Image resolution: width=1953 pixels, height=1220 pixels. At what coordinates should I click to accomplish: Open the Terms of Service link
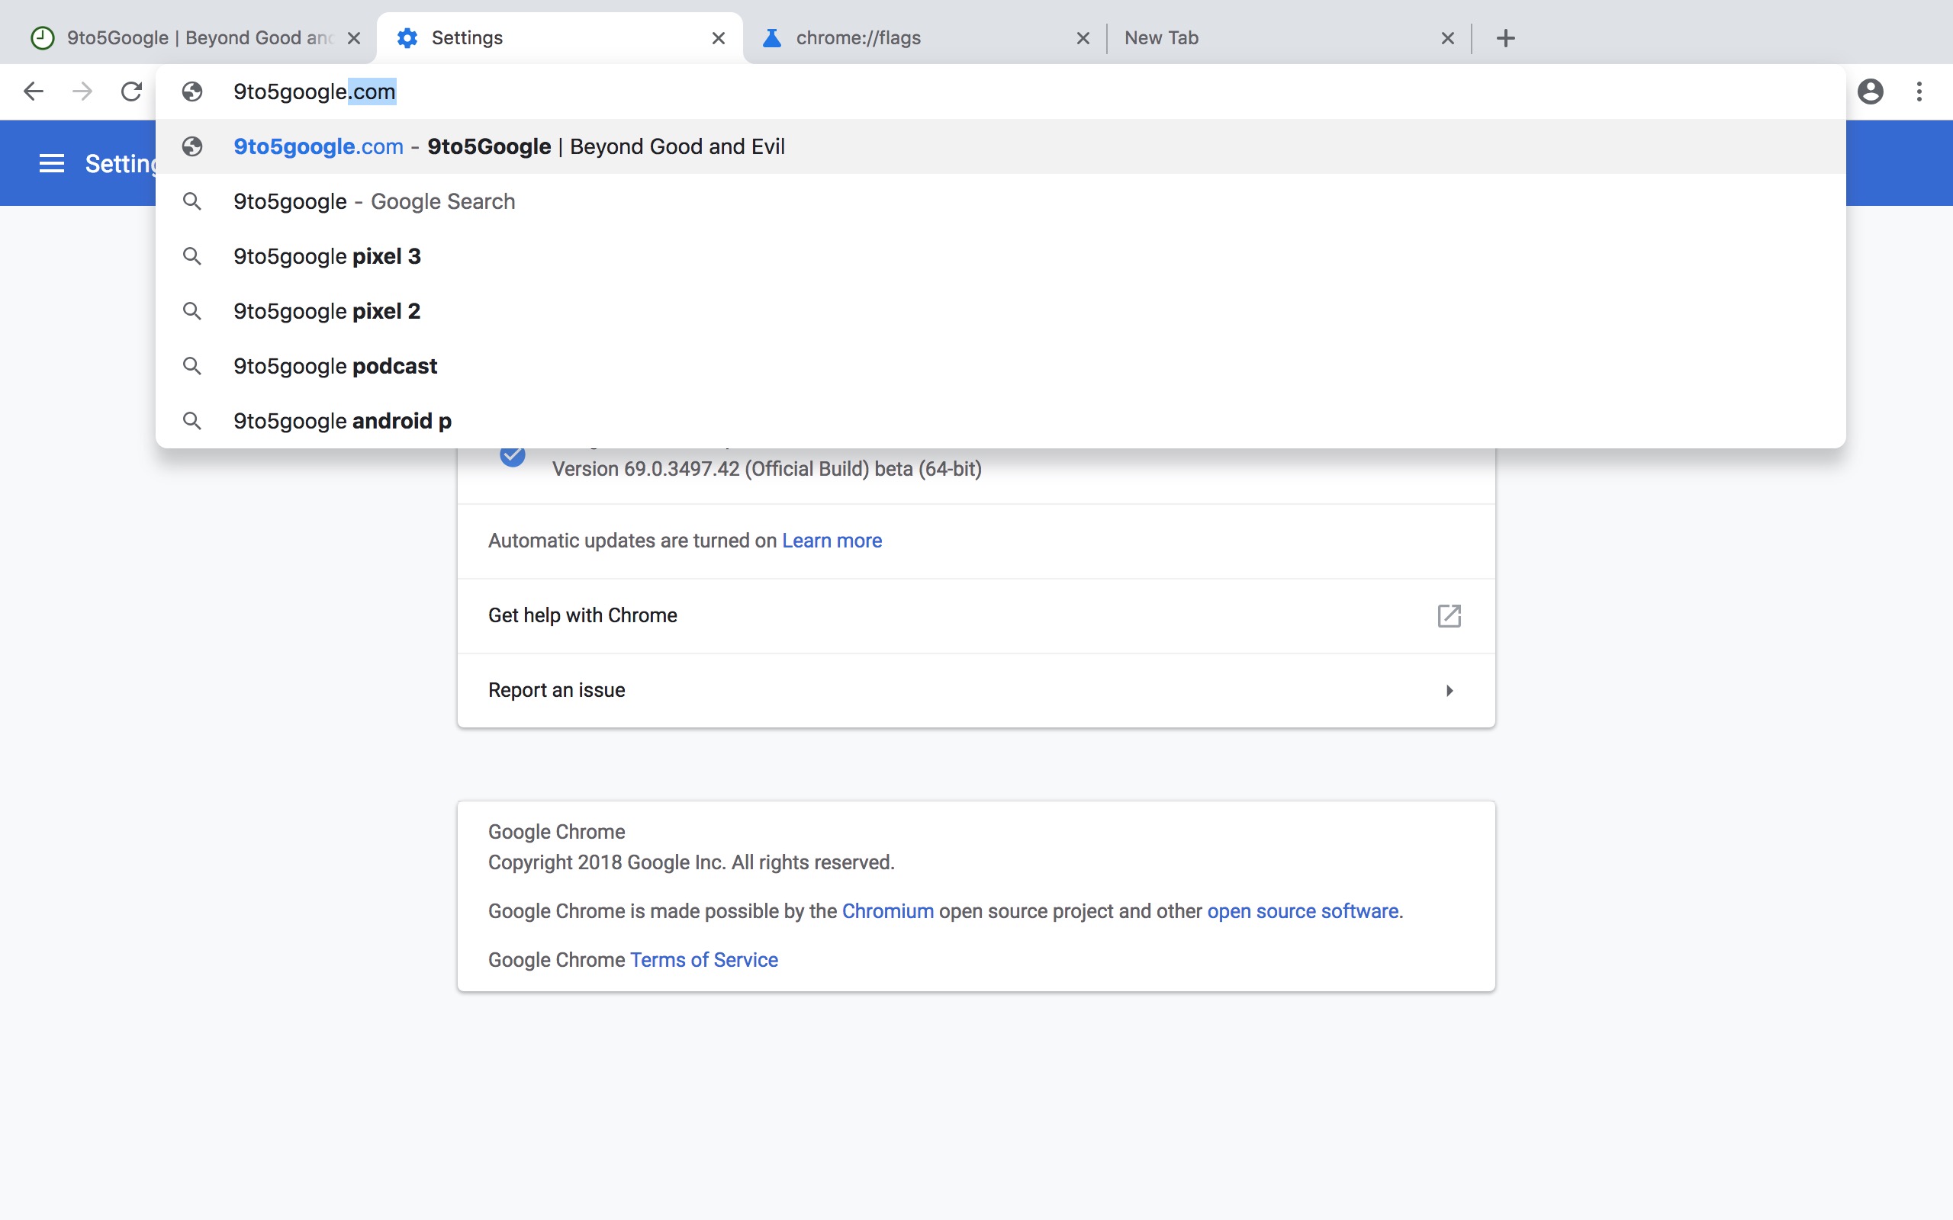click(x=703, y=959)
